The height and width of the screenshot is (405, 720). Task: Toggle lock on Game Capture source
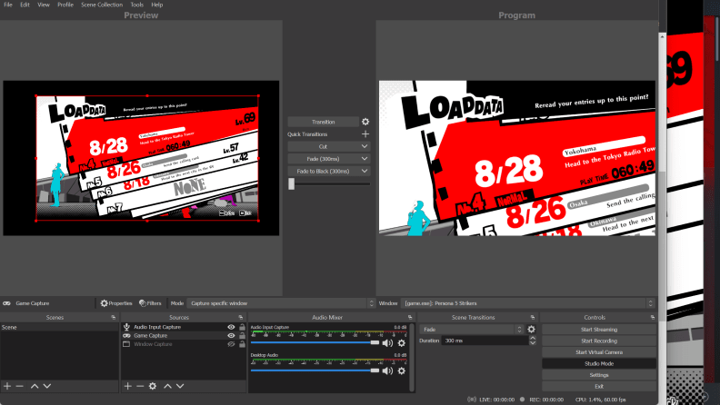click(x=242, y=336)
